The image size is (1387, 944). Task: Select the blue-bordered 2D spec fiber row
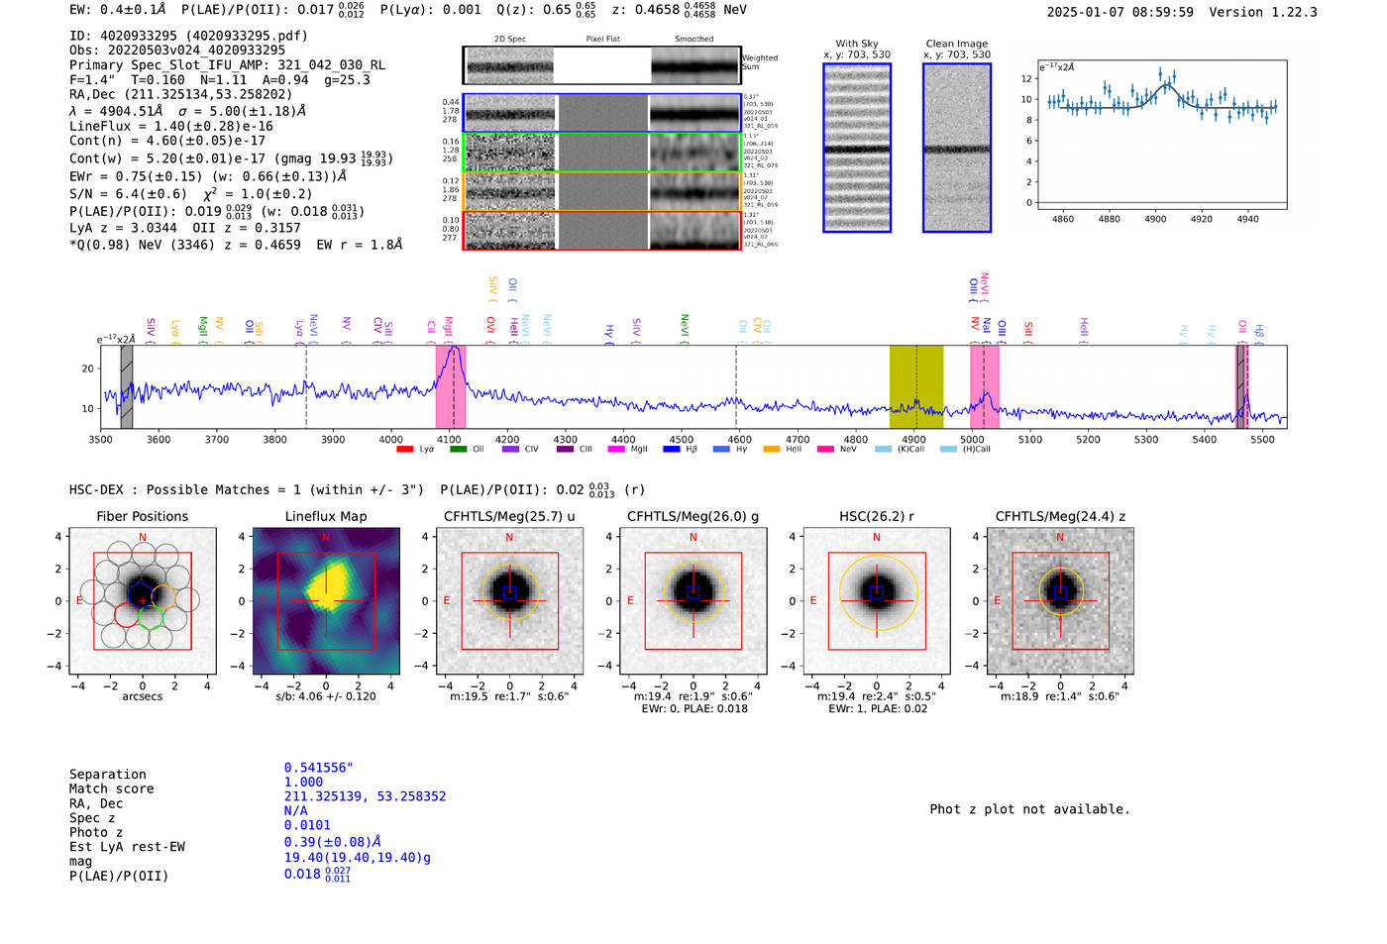601,114
